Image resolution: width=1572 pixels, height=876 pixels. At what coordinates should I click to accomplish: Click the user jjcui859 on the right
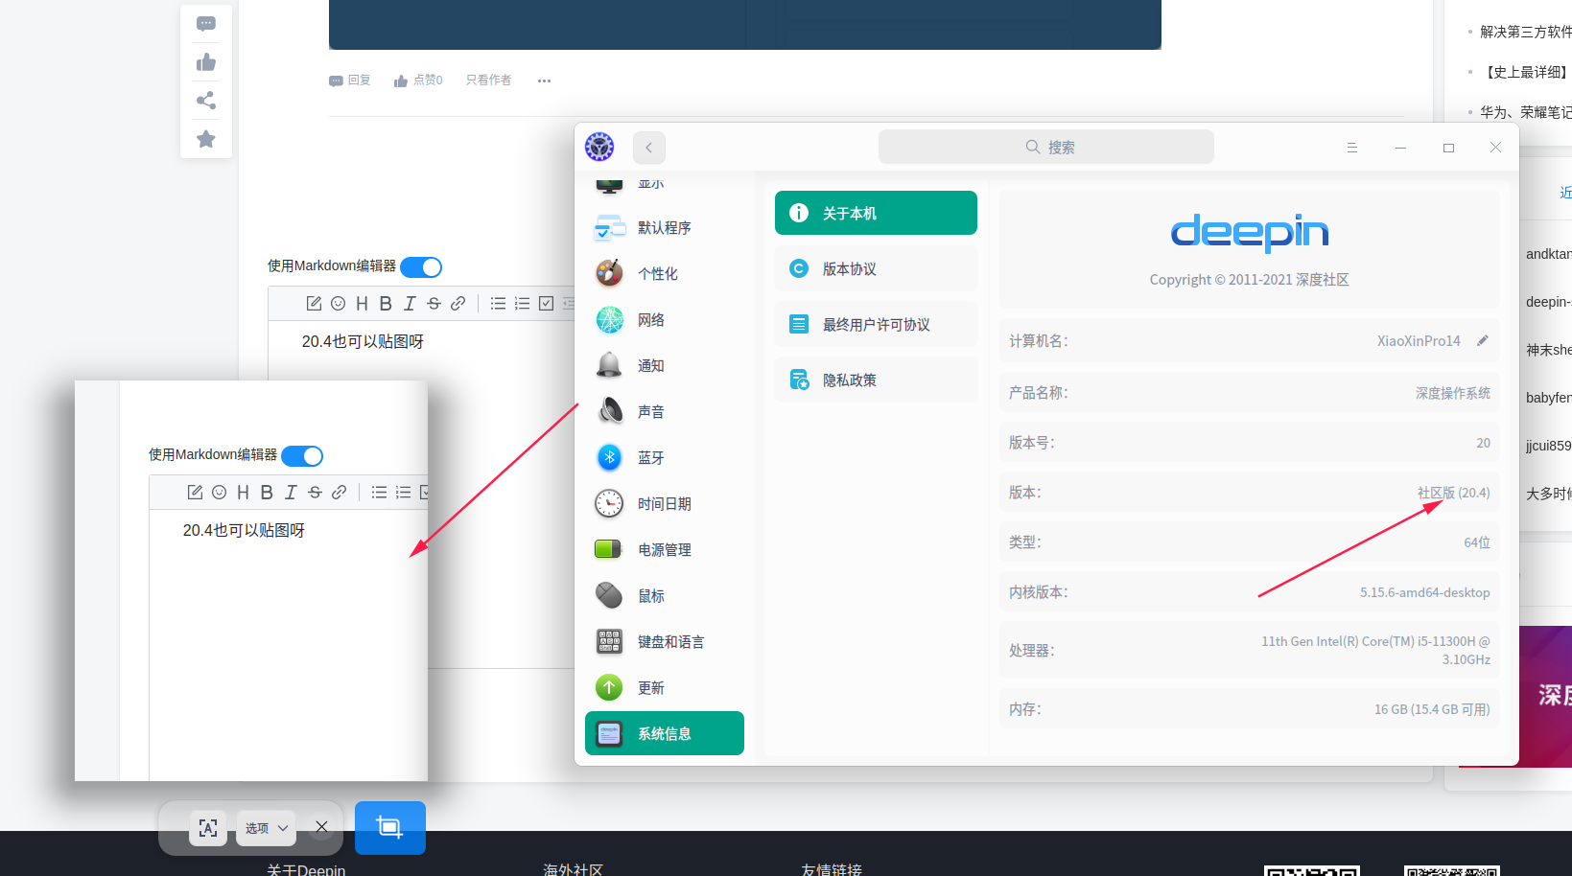point(1548,446)
